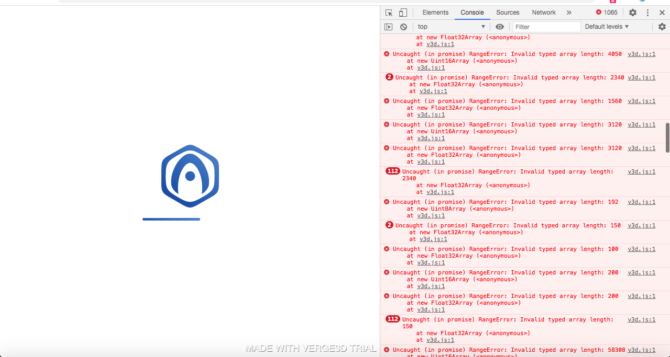Click the 2 repeat badge on the 150 error
This screenshot has height=357, width=670.
pos(389,225)
